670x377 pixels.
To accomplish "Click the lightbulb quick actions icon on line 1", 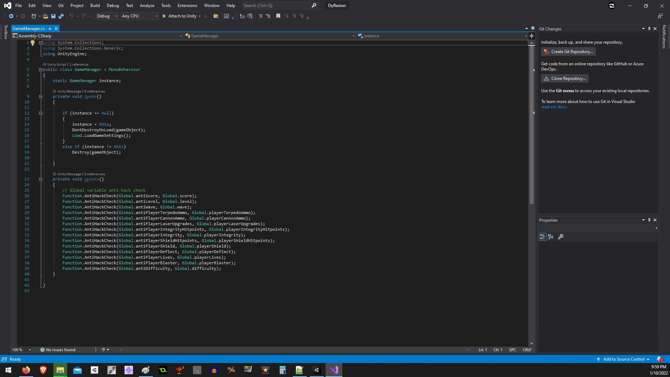I will pyautogui.click(x=32, y=43).
